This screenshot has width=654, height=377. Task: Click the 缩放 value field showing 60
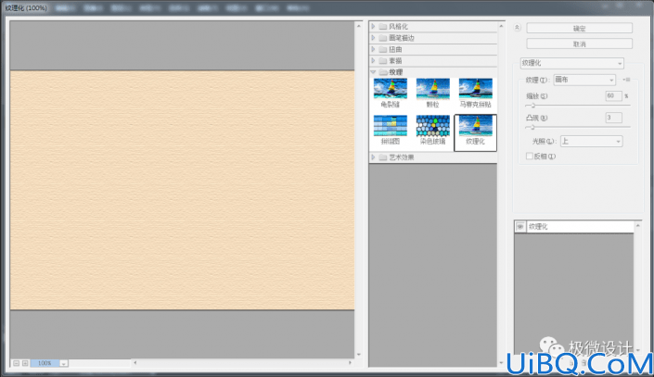tap(613, 95)
